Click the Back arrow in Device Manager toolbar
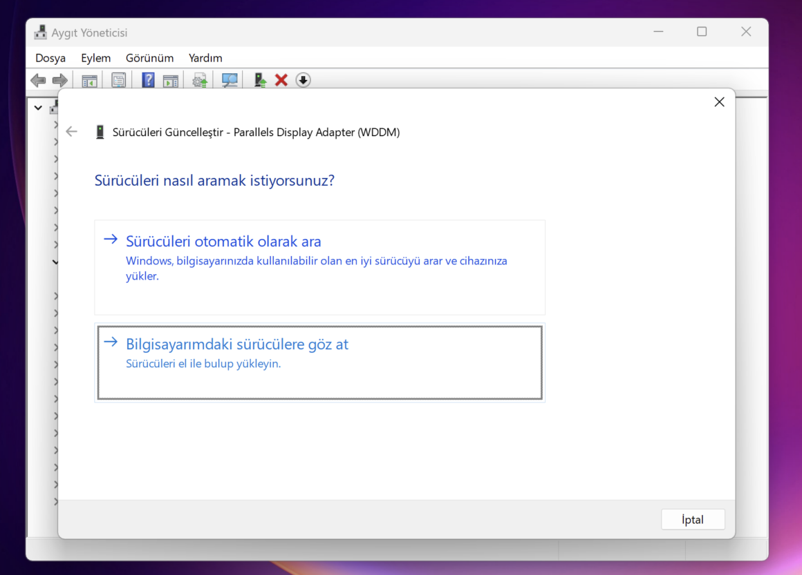The image size is (802, 575). (38, 80)
